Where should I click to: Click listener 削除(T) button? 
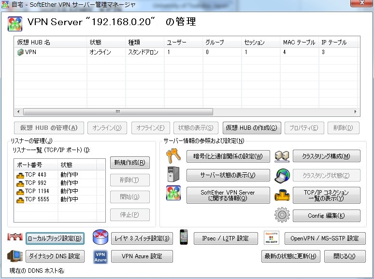click(x=130, y=180)
